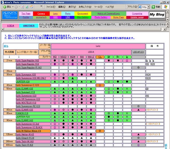
Task: Click the M2M note link in Summaron row
Action: coord(148,74)
